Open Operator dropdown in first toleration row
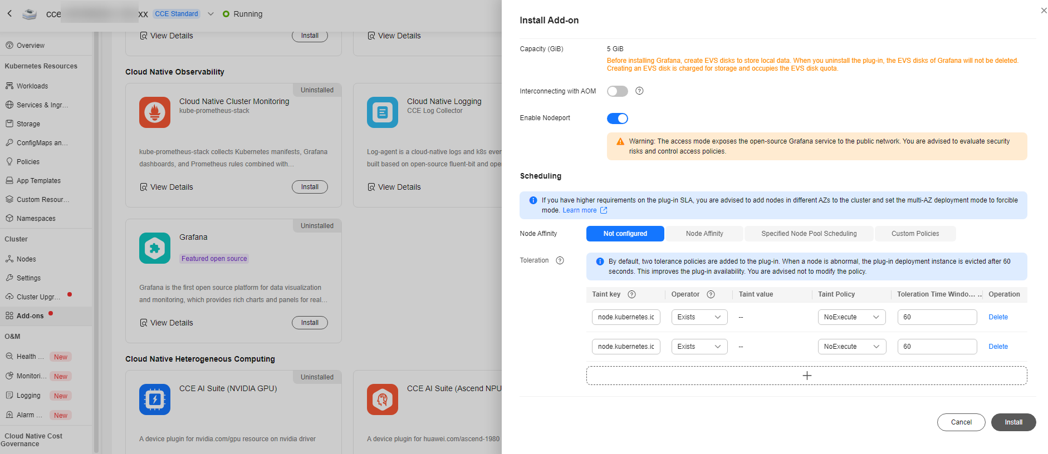 click(699, 317)
